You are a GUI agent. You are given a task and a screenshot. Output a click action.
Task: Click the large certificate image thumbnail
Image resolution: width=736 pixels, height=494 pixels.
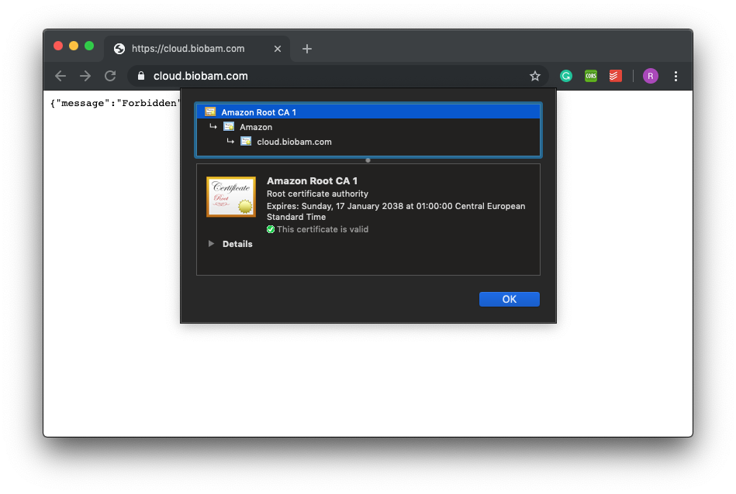(230, 197)
